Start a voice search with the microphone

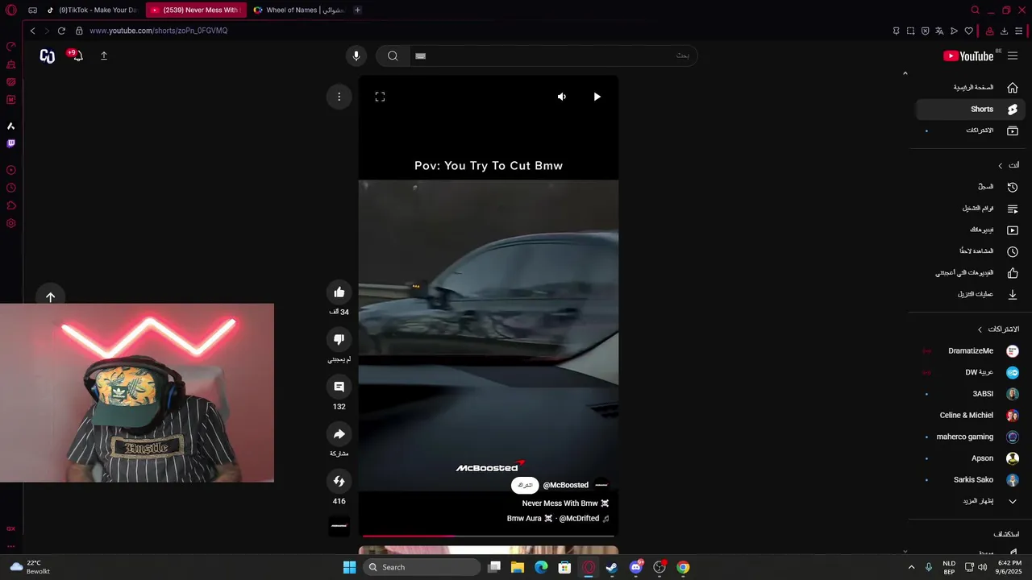(x=356, y=56)
